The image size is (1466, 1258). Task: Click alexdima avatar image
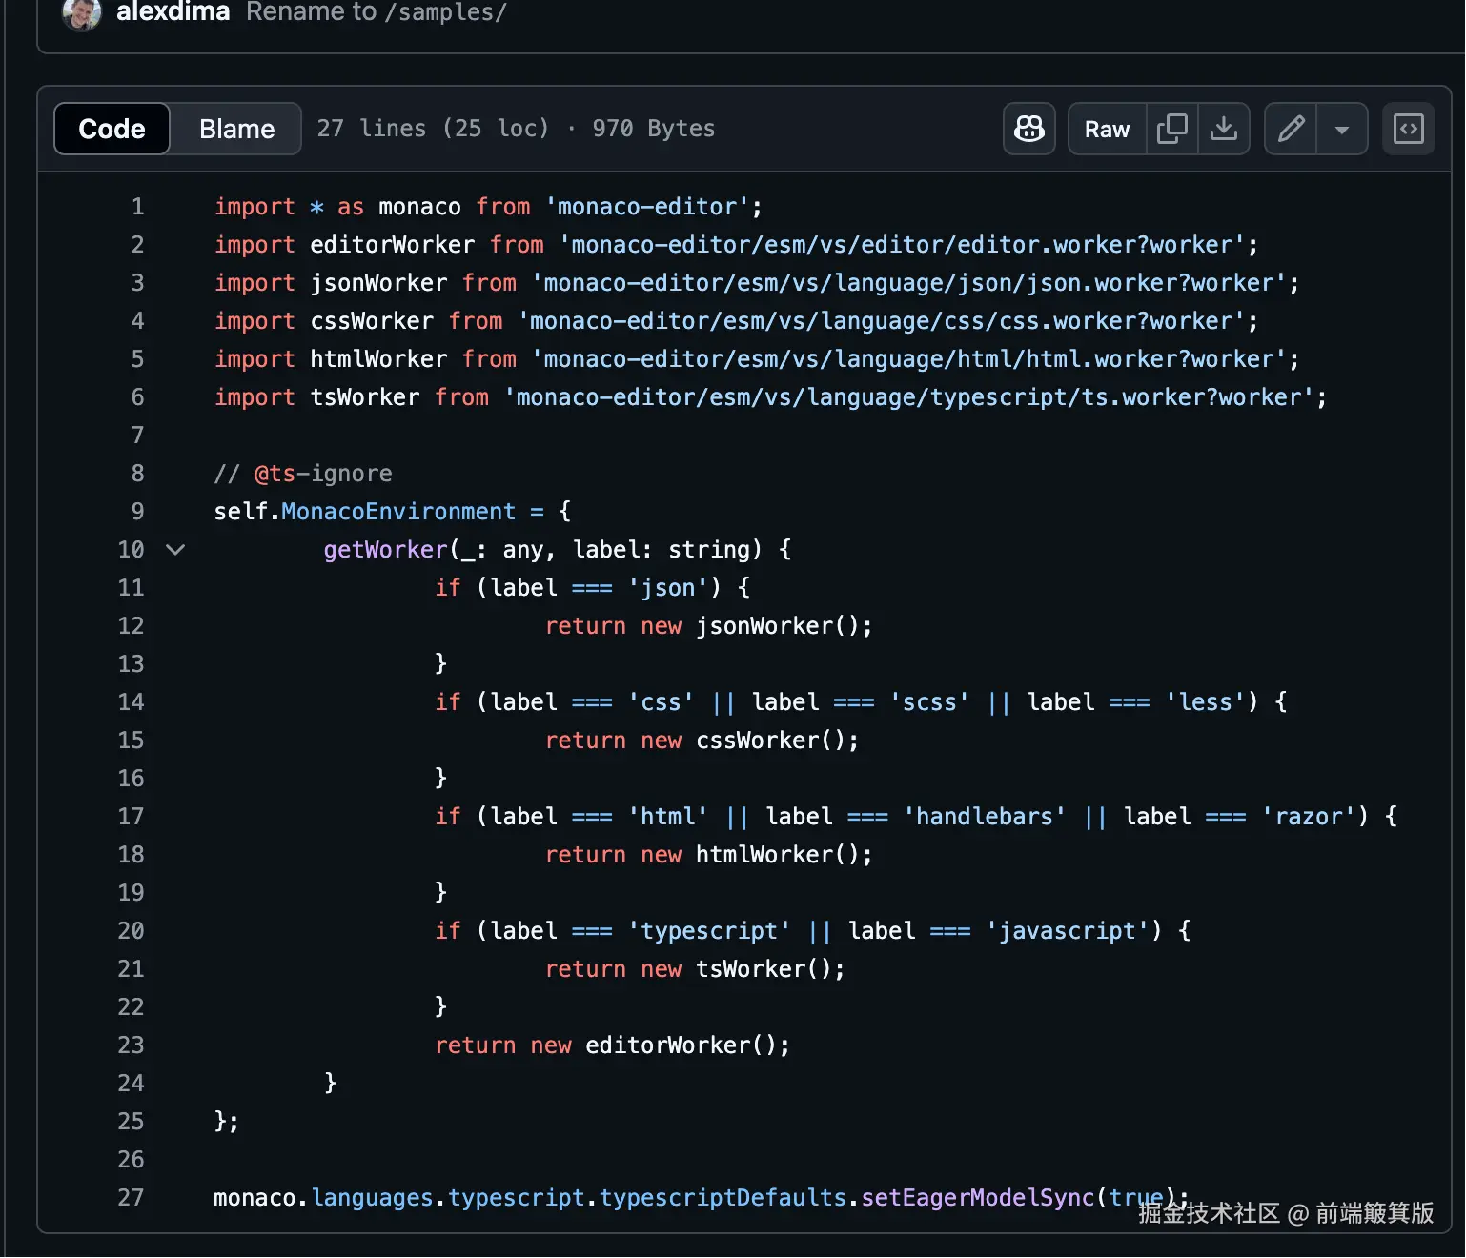point(81,13)
